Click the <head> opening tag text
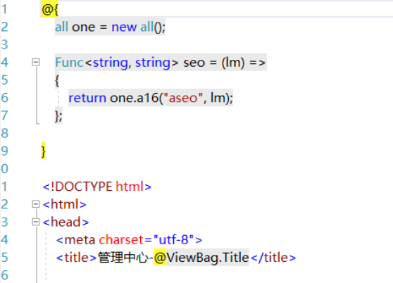 tap(66, 222)
